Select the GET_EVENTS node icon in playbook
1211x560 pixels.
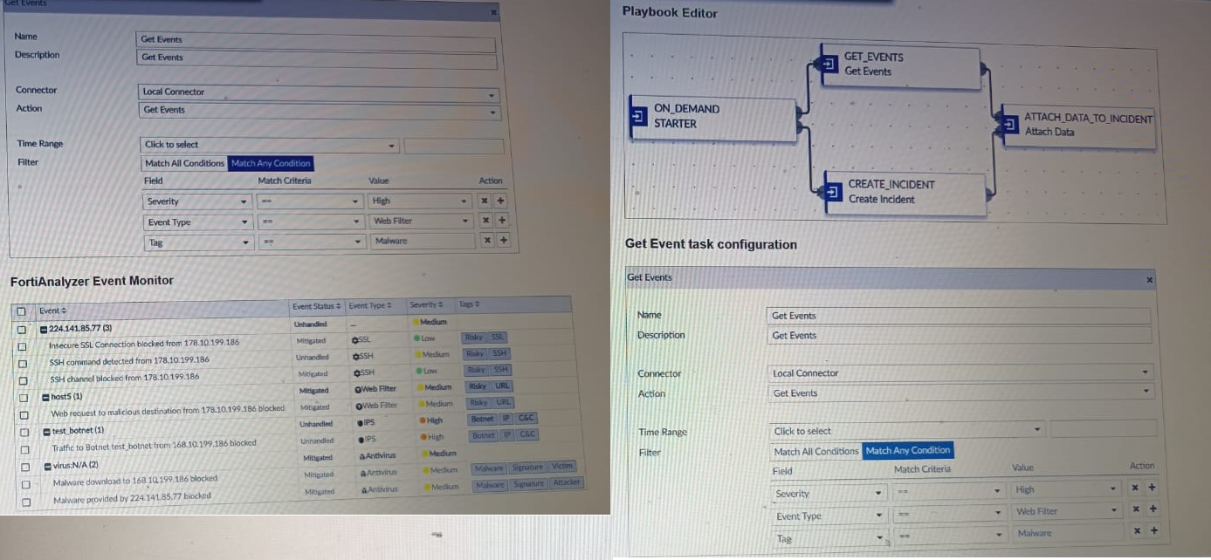pos(829,64)
